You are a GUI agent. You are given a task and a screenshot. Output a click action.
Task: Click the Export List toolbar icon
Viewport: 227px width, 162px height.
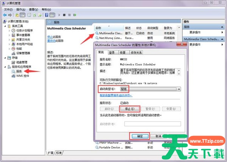pos(40,15)
